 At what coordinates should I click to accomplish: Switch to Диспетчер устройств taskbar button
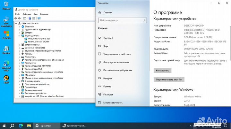(74, 126)
